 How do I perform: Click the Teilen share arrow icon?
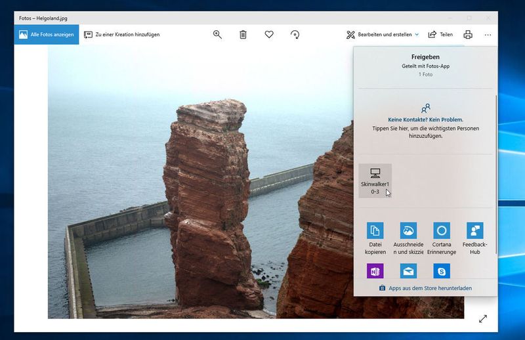point(432,35)
